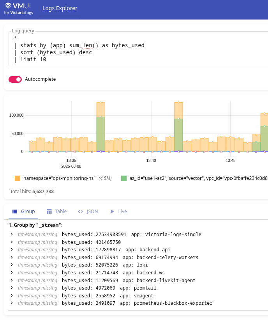Expand the promtail log row chevron
268x320 pixels.
click(12, 288)
